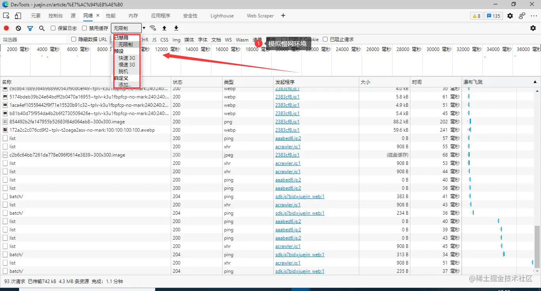Open the network panel settings gear
Image resolution: width=541 pixels, height=291 pixels.
pos(533,28)
